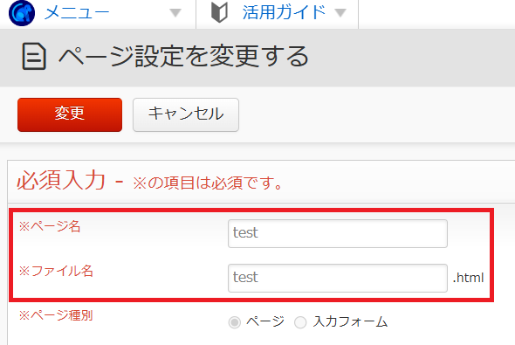Viewport: 515px width, 345px height.
Task: Expand the 活用ガイド dropdown arrow
Action: point(340,13)
